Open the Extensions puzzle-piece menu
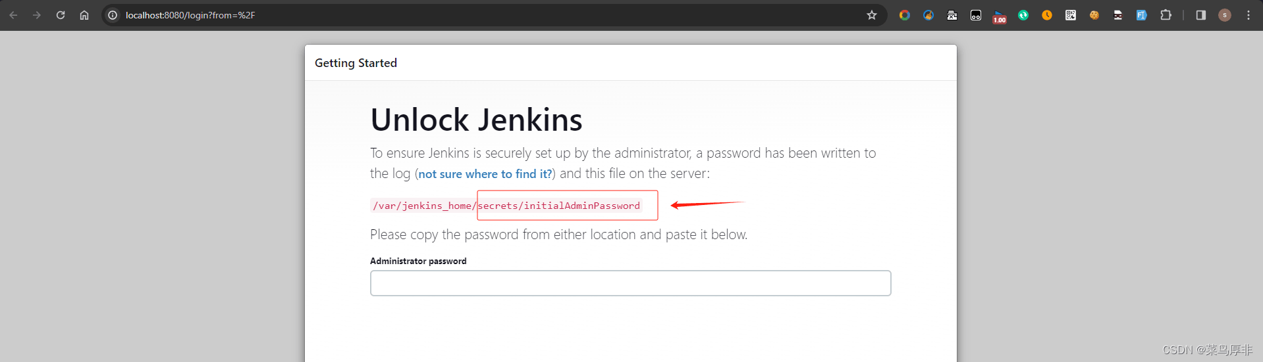Image resolution: width=1263 pixels, height=362 pixels. point(1166,15)
